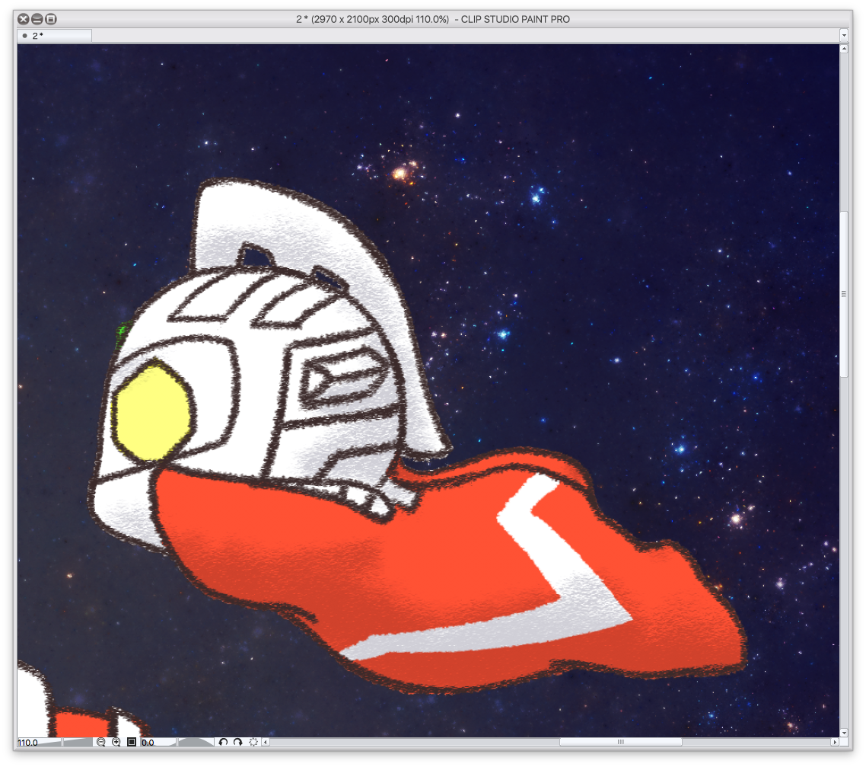Click the horizontal scrollbar right arrow
Viewport: 866px width, 767px height.
(835, 742)
